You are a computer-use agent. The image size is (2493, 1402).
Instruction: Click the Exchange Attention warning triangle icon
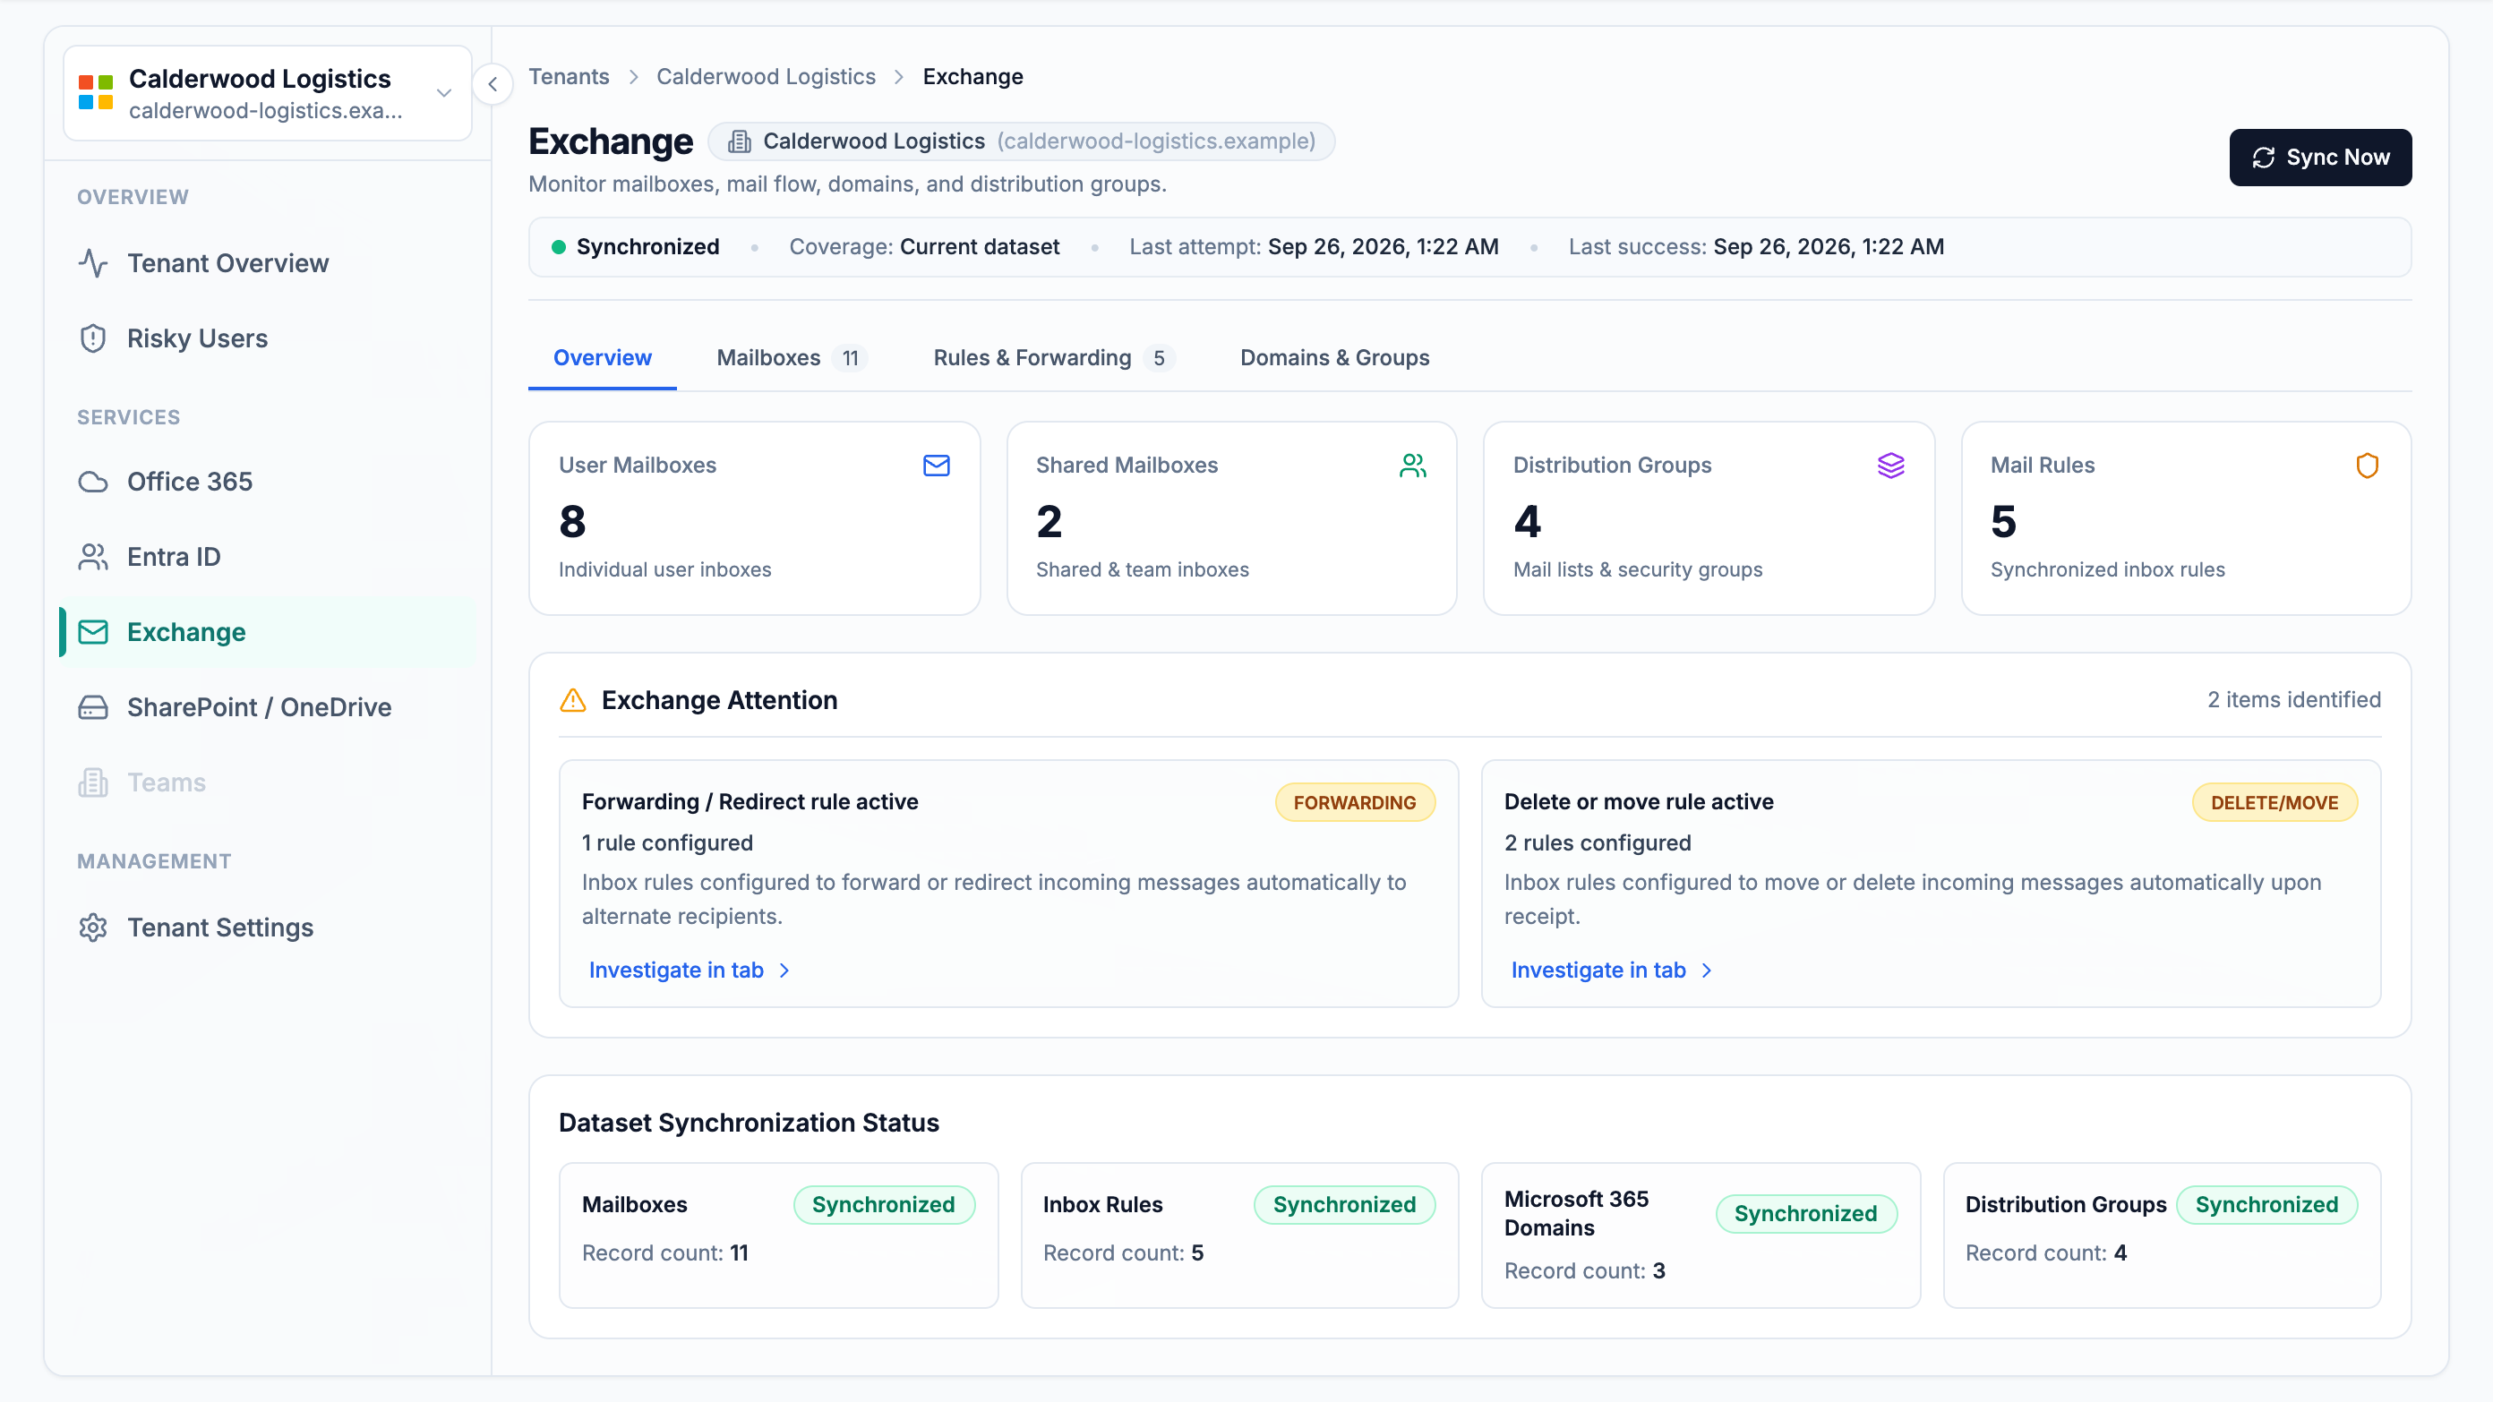[x=573, y=700]
